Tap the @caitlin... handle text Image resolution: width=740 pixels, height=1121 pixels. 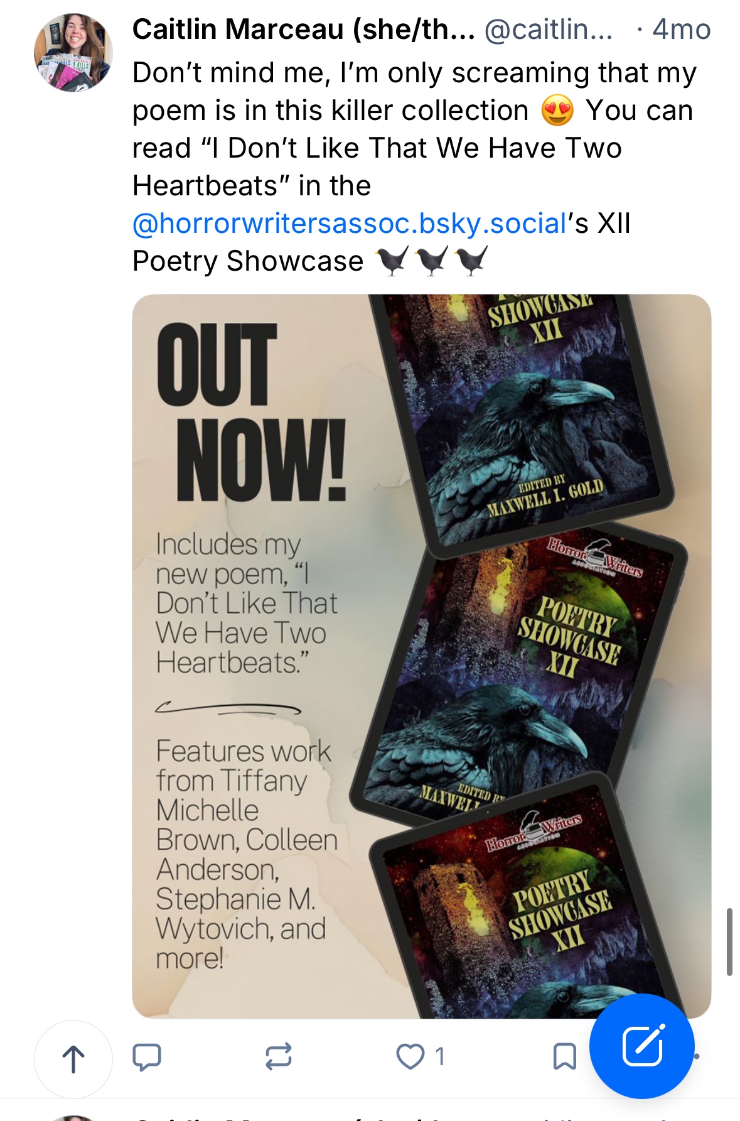coord(549,30)
